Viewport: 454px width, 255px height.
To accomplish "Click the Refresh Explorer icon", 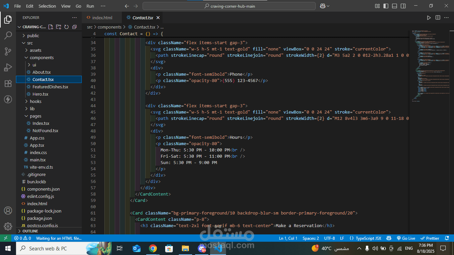I will pyautogui.click(x=66, y=27).
